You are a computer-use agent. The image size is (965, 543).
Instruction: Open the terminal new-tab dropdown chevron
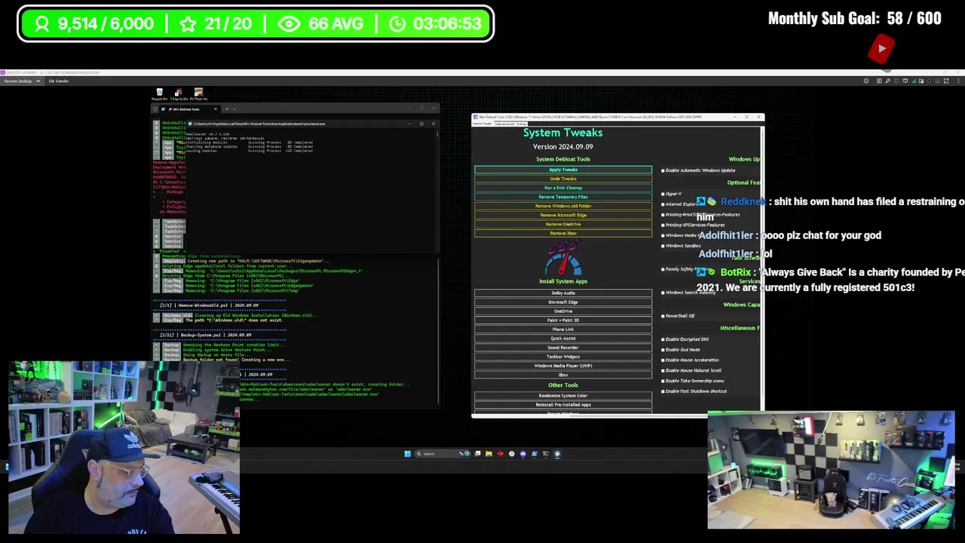(234, 109)
